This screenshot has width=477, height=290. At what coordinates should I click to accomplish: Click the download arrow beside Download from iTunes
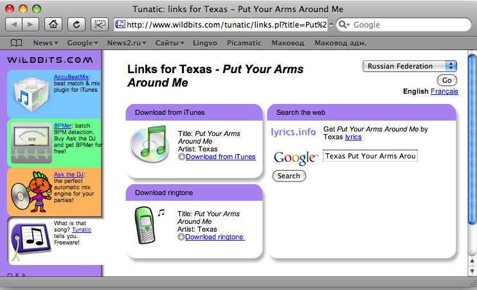181,157
